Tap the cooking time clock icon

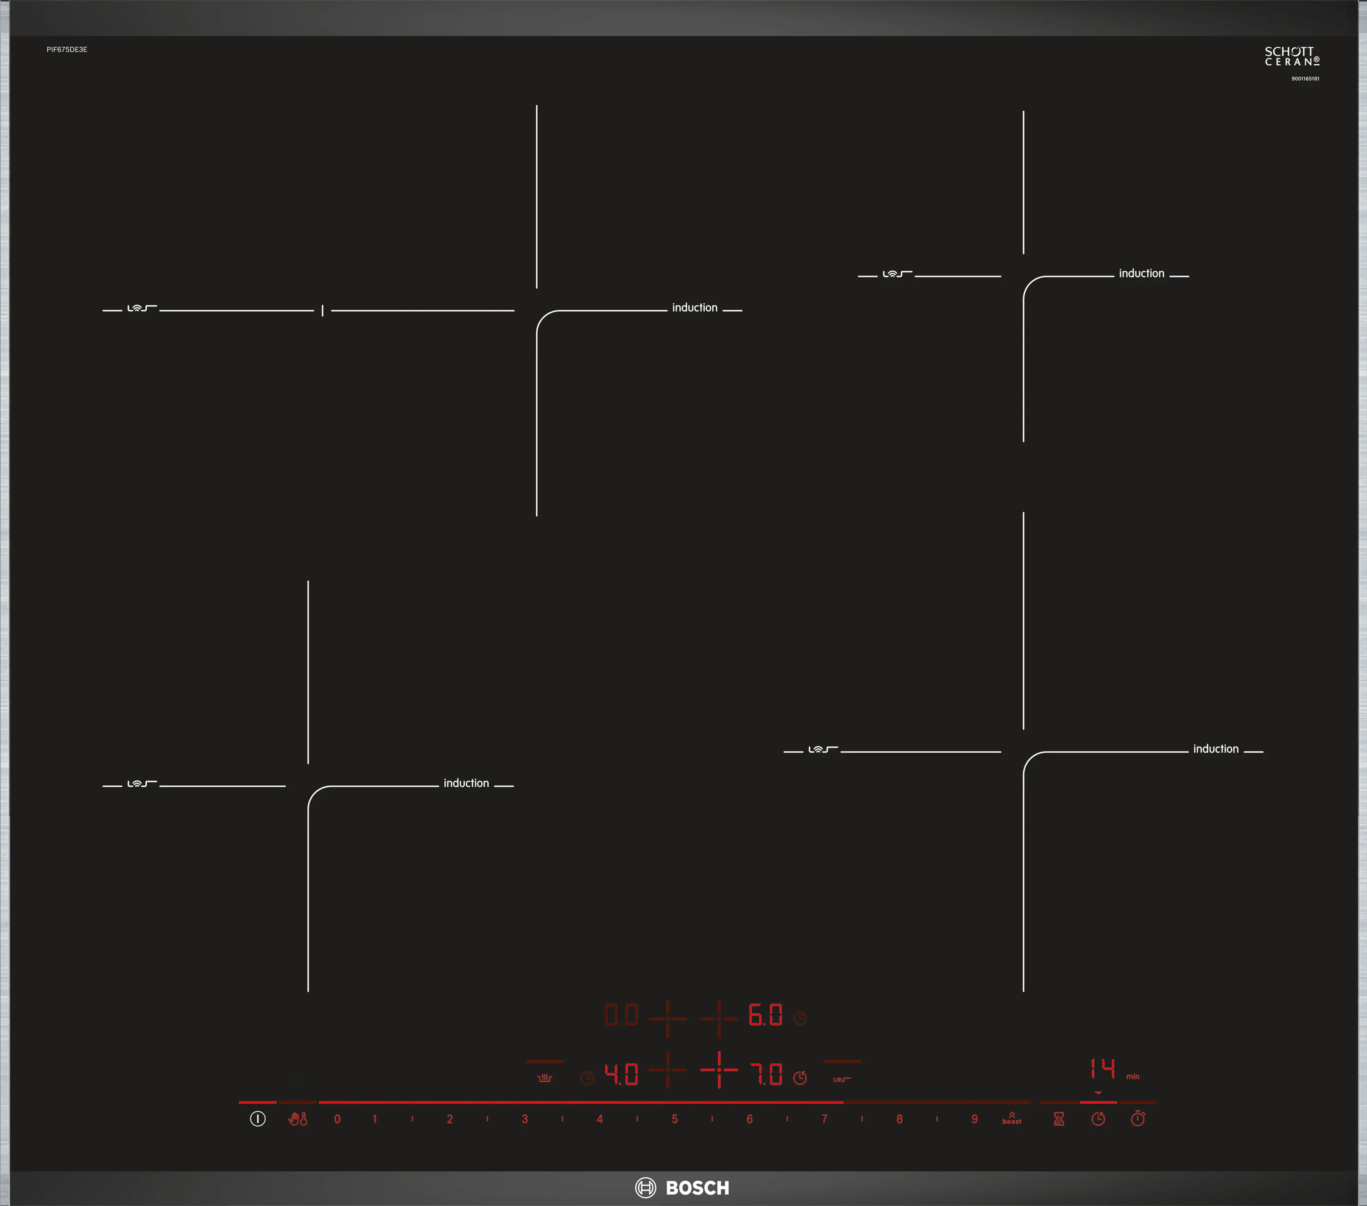(x=1098, y=1119)
